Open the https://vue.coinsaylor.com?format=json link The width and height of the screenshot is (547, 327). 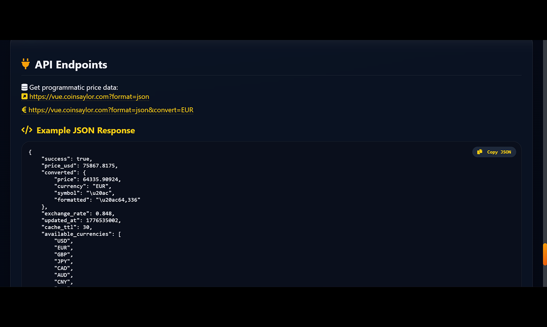(89, 97)
